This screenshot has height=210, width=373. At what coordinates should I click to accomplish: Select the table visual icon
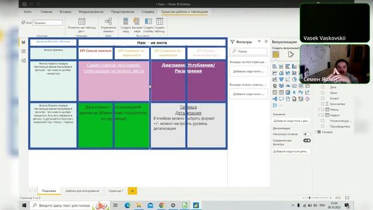(x=281, y=92)
